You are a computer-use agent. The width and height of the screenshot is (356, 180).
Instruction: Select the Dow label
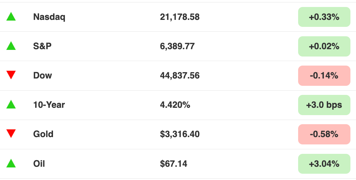[x=43, y=75]
